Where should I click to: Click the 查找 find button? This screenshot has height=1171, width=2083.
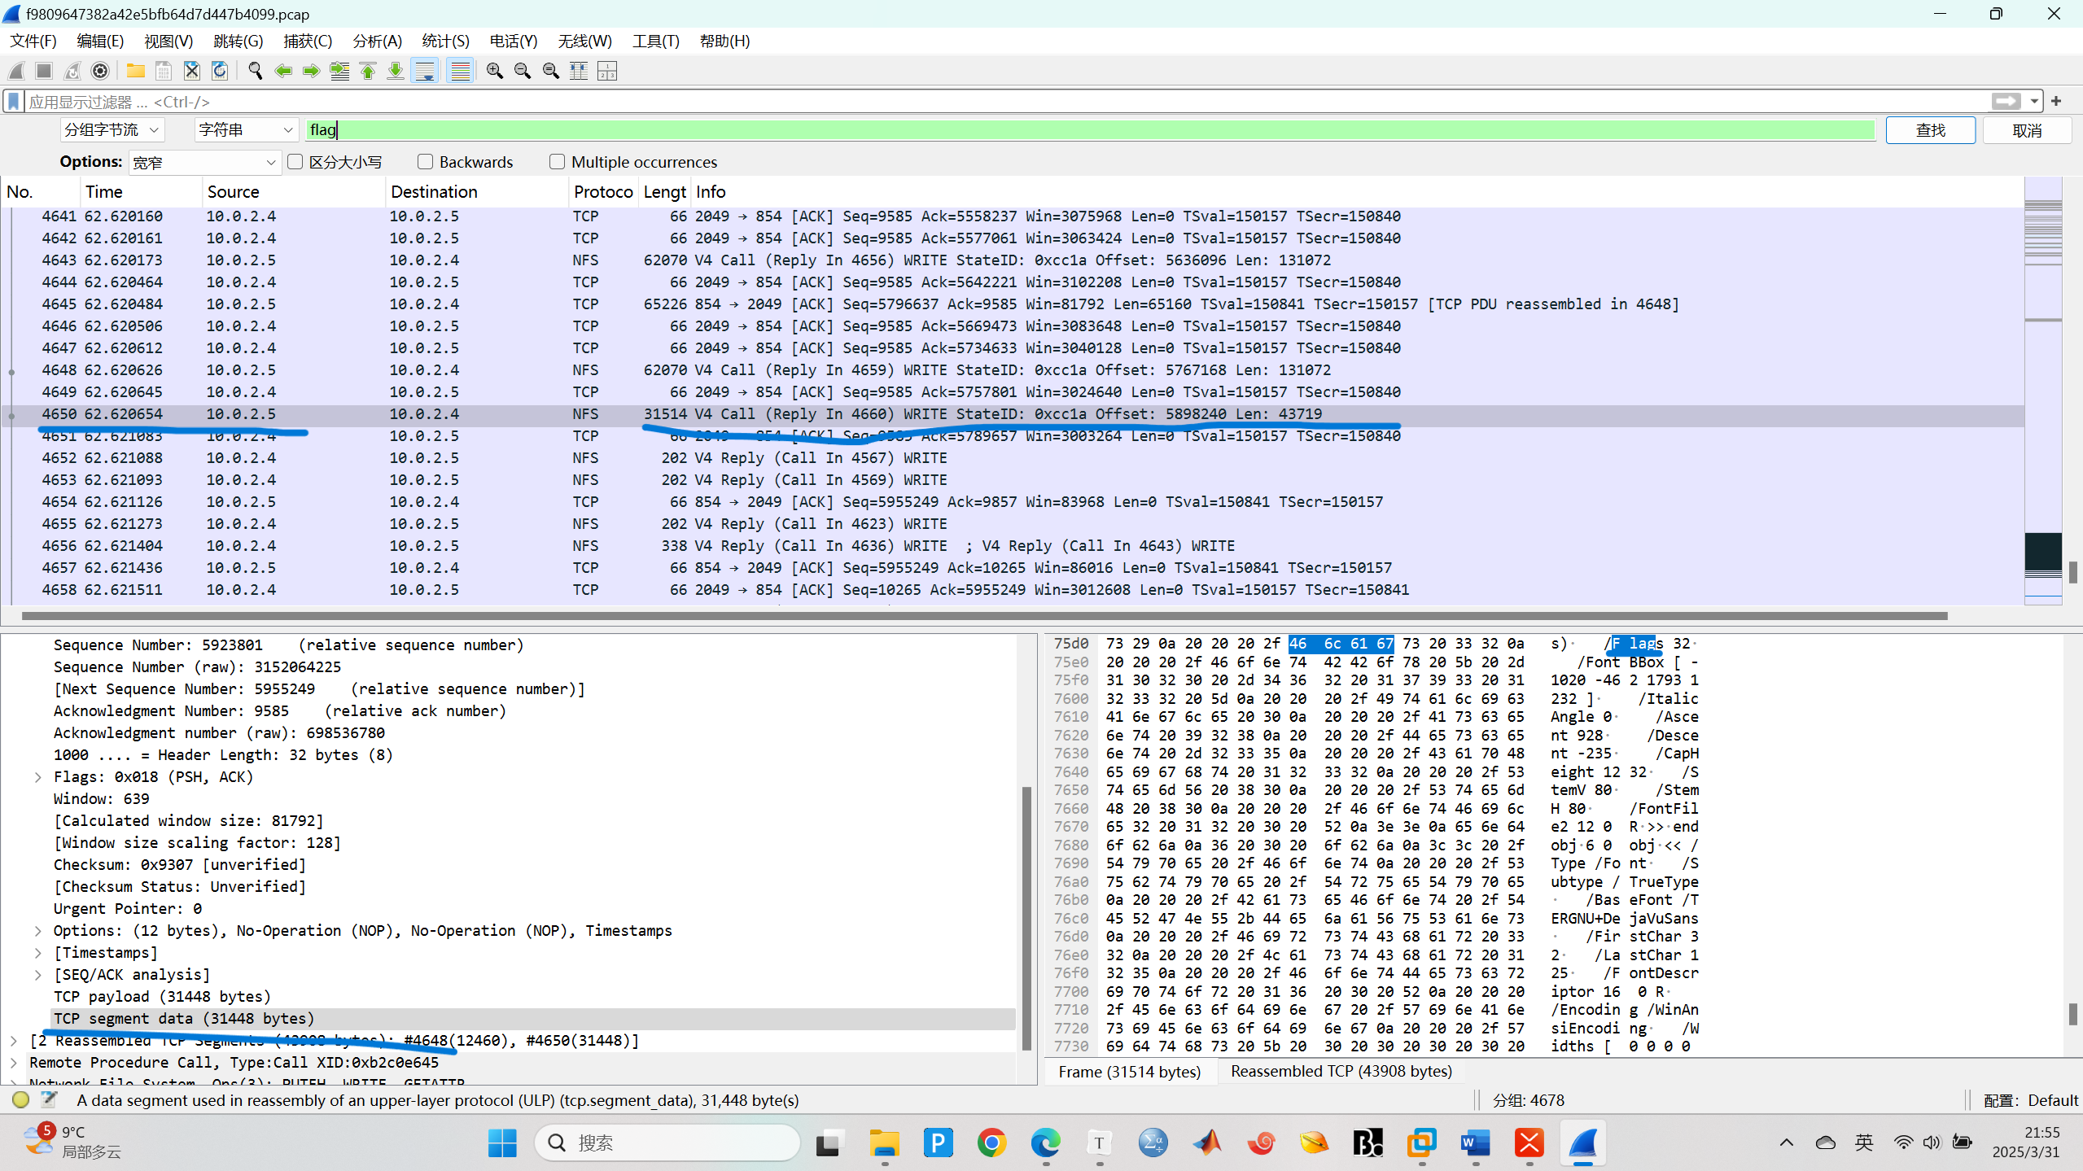click(1930, 130)
